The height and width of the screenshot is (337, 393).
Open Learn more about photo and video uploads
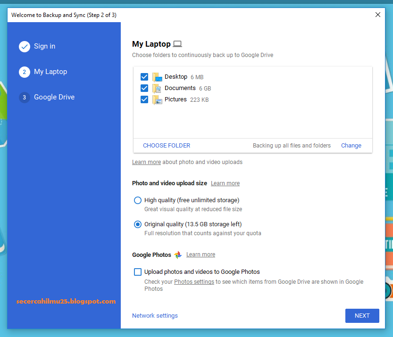pos(146,162)
